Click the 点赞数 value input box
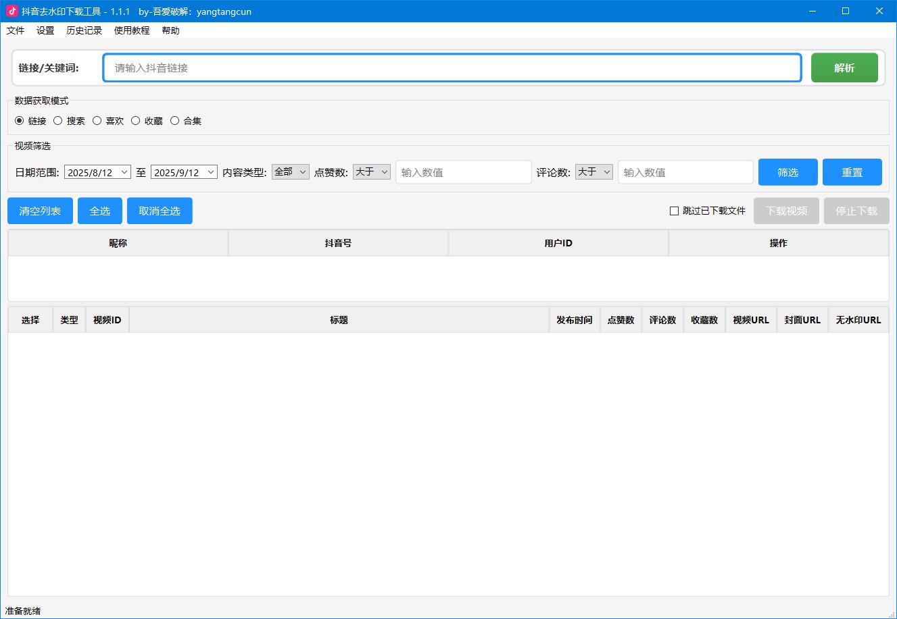Screen dimensions: 897x619 tap(464, 172)
